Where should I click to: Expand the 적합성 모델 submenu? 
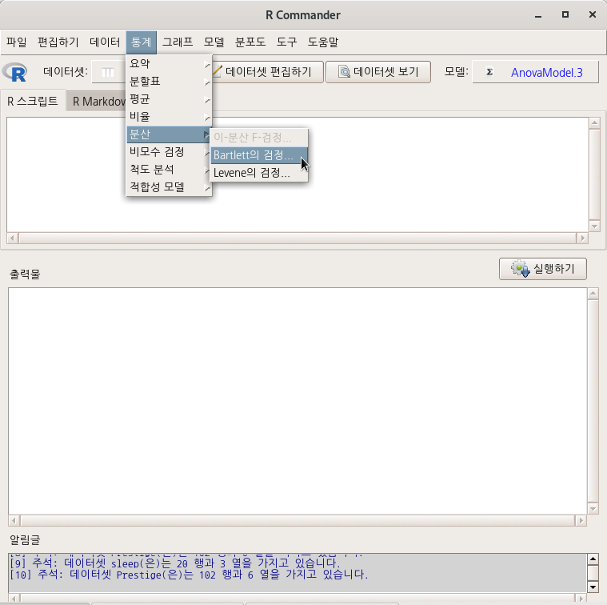(x=170, y=187)
